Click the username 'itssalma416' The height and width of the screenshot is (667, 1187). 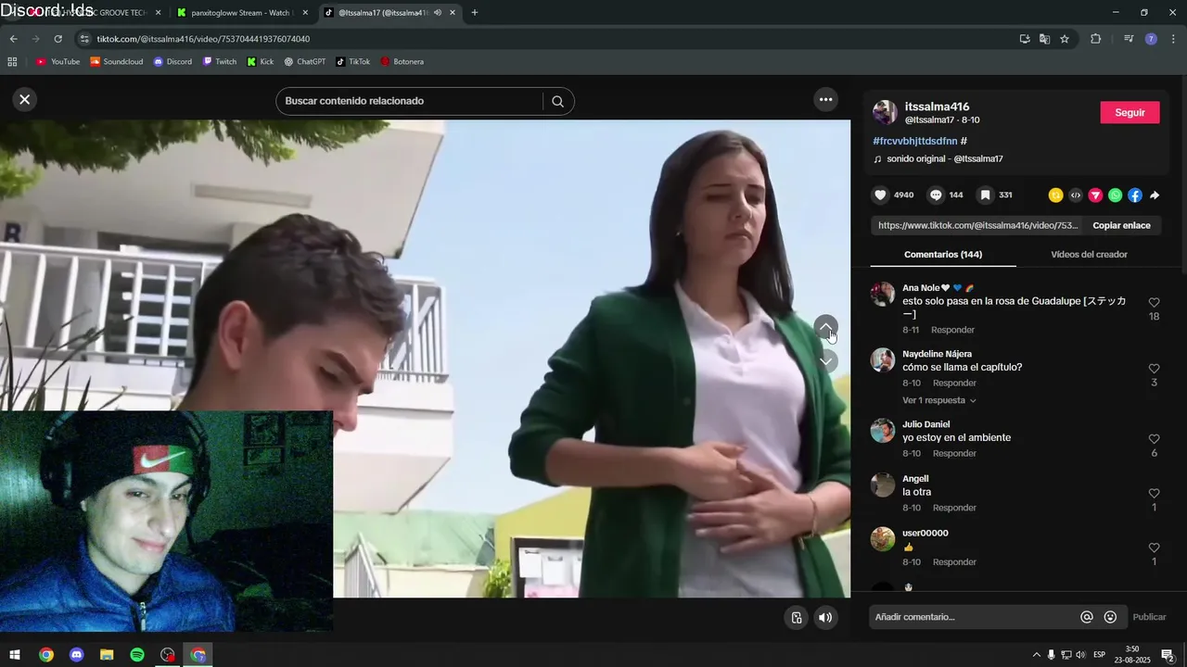click(x=937, y=107)
